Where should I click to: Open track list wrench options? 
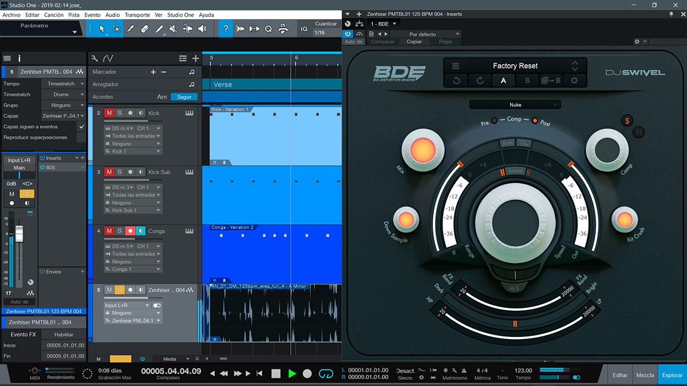click(x=95, y=58)
